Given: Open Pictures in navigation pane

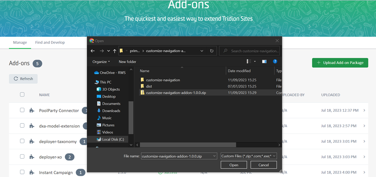Looking at the screenshot, I should 106,125.
